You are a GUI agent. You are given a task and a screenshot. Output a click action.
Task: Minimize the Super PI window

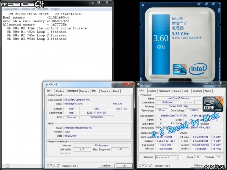(93, 2)
